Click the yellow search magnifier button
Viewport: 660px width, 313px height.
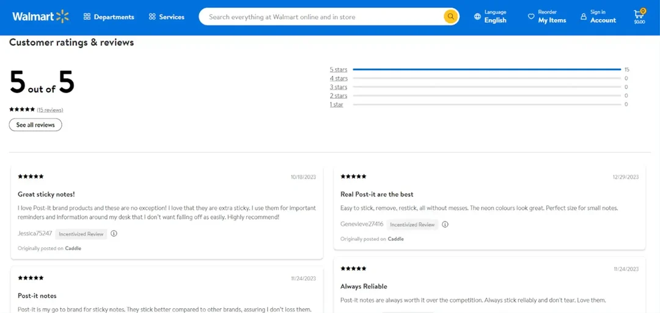coord(450,16)
